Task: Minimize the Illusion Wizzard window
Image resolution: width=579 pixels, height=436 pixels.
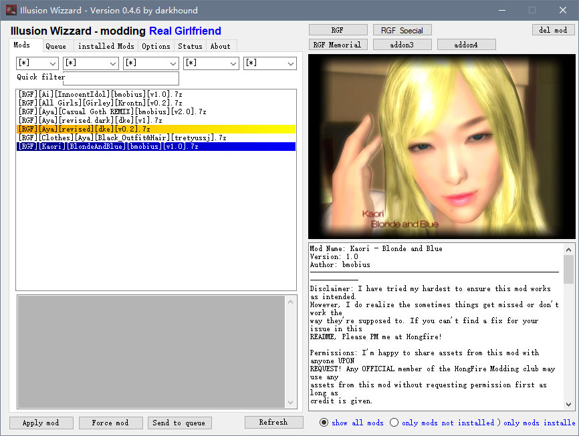Action: 502,10
